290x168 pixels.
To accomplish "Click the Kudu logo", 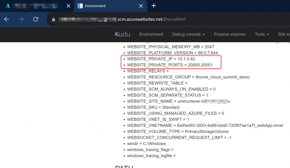I will pos(123,34).
